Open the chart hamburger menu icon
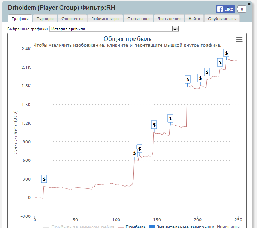The image size is (257, 228). (x=239, y=40)
